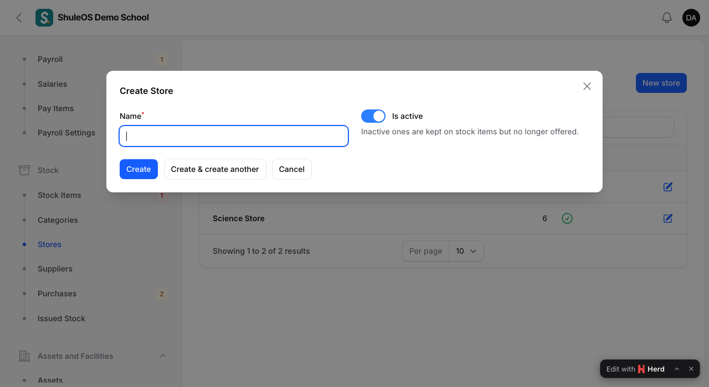
Task: Click the search field behind the dialog
Action: [x=638, y=127]
